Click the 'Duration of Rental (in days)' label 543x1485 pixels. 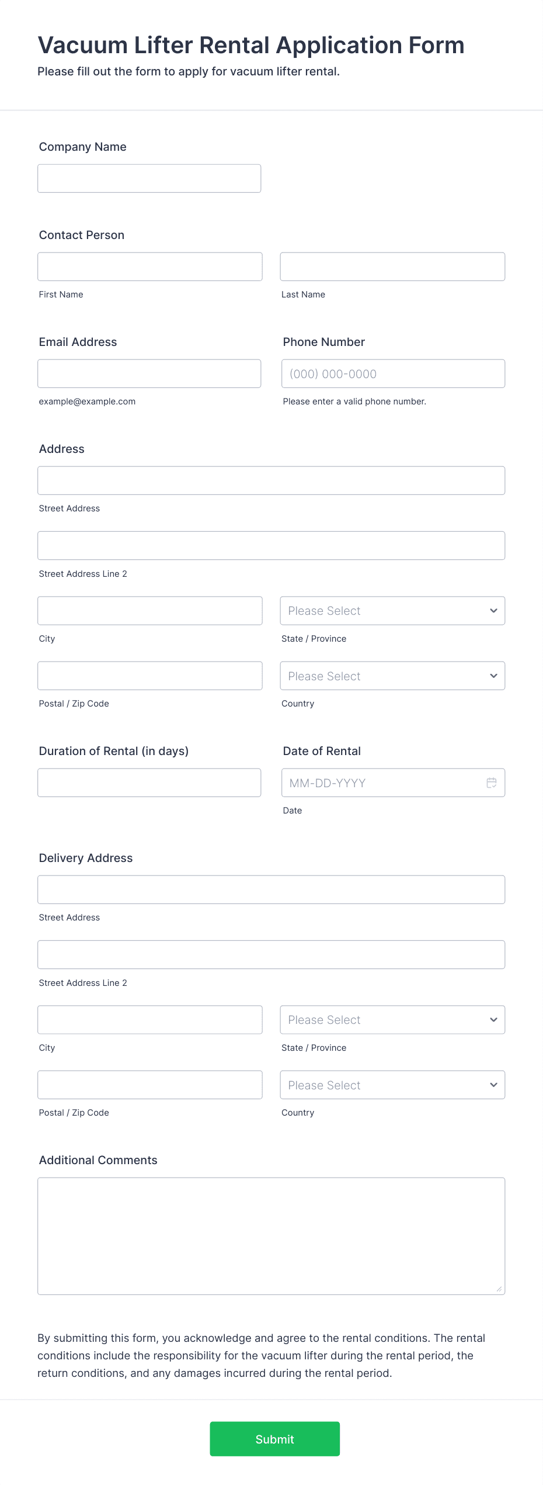(x=114, y=751)
